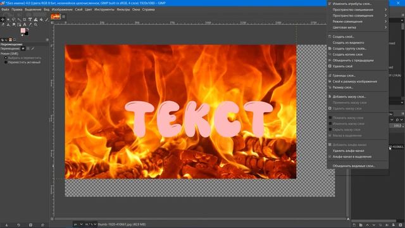Lower layer with down arrow icon
The image size is (405, 228).
point(374,225)
